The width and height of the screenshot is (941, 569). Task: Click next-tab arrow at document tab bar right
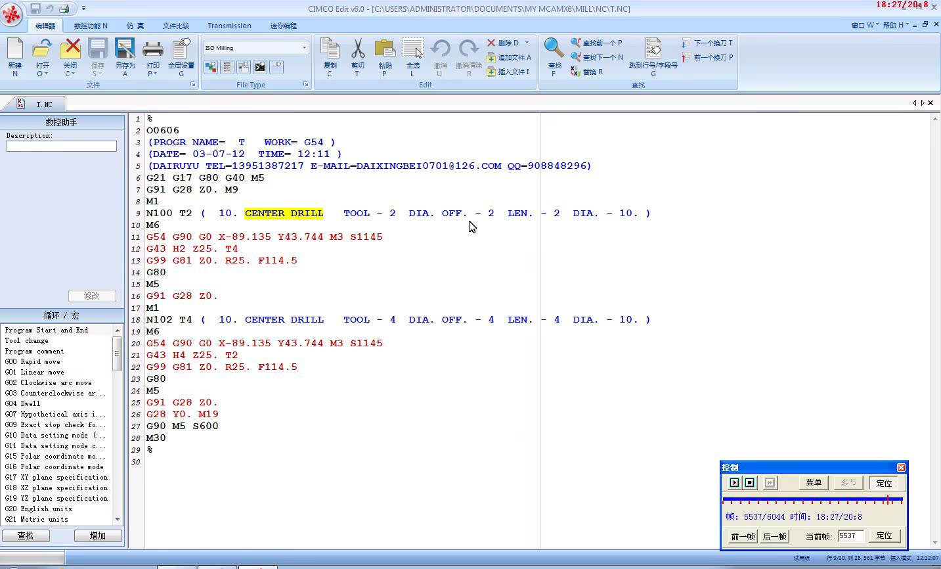(923, 102)
